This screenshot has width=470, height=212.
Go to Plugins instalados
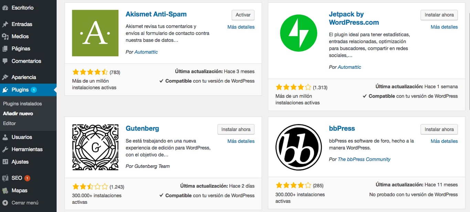22,103
